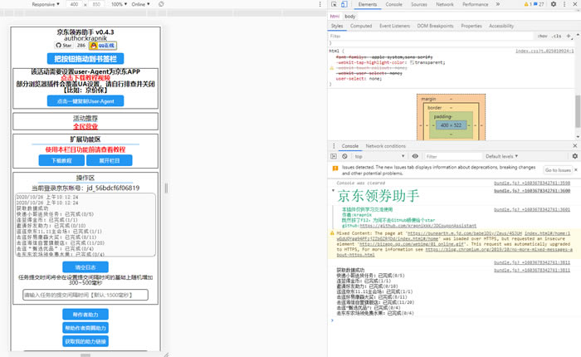The height and width of the screenshot is (357, 581).
Task: Click the task interval input field
Action: click(x=85, y=295)
